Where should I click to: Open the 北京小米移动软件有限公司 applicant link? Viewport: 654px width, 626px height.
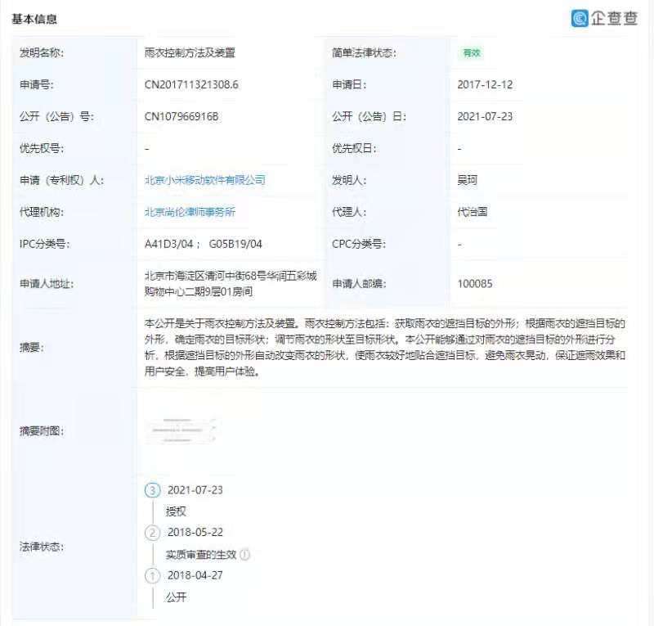tap(205, 180)
